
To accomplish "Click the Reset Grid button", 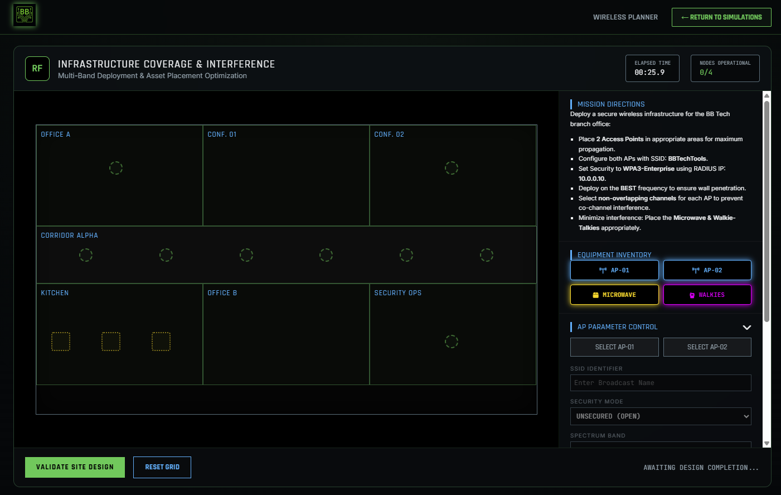I will pyautogui.click(x=162, y=467).
